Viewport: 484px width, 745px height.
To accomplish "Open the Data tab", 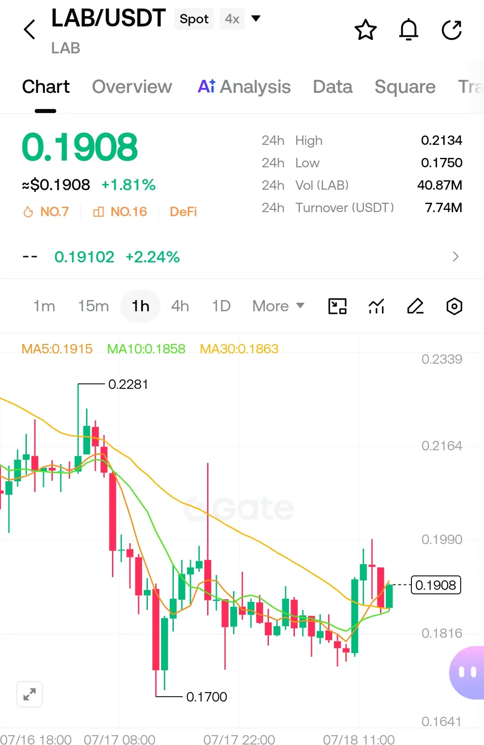I will pyautogui.click(x=333, y=87).
